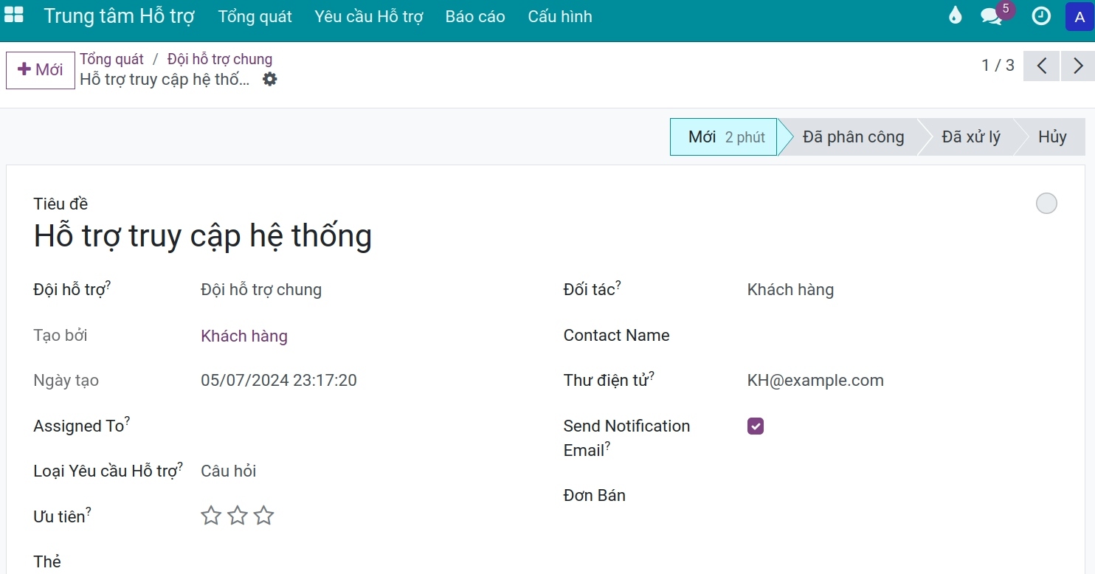Open the Cấu hình menu

pyautogui.click(x=560, y=16)
